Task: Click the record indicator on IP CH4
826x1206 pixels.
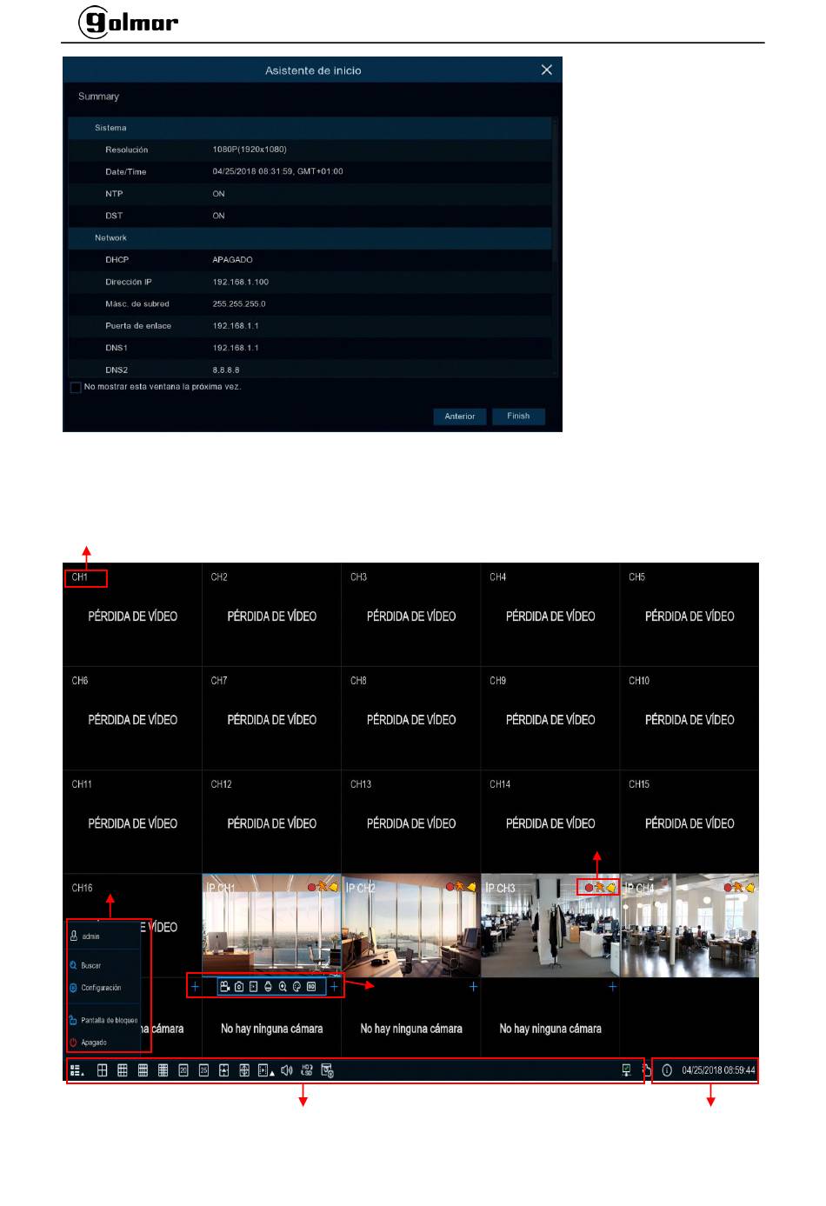Action: (x=728, y=887)
